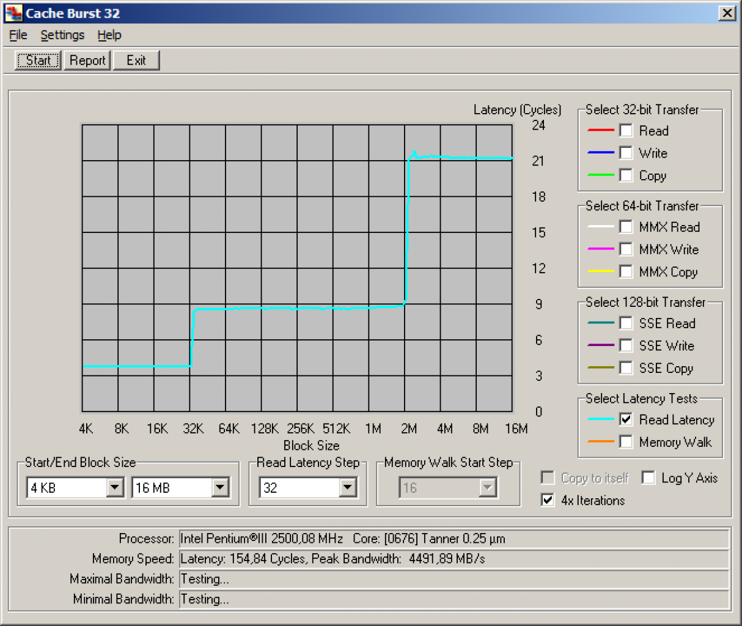The height and width of the screenshot is (626, 742).
Task: Check the SSE Read checkbox
Action: (626, 323)
